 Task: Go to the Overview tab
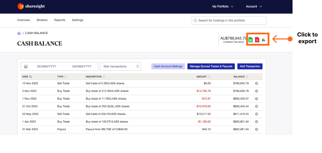coord(24,20)
